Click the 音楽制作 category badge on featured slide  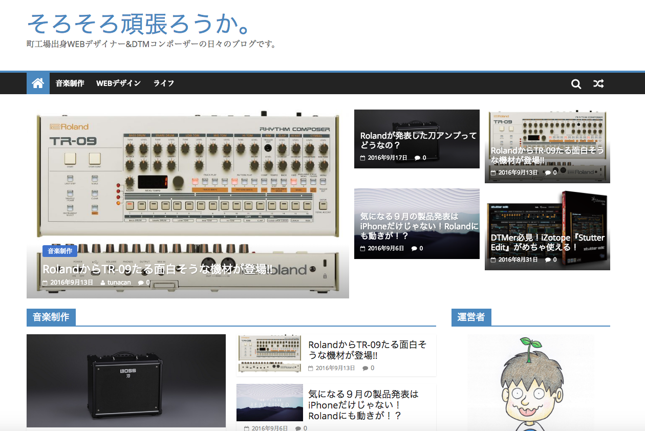[x=60, y=251]
